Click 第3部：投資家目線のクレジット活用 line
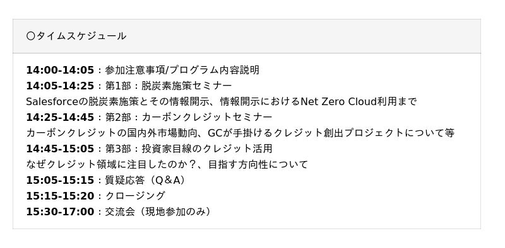The image size is (505, 248). [189, 149]
